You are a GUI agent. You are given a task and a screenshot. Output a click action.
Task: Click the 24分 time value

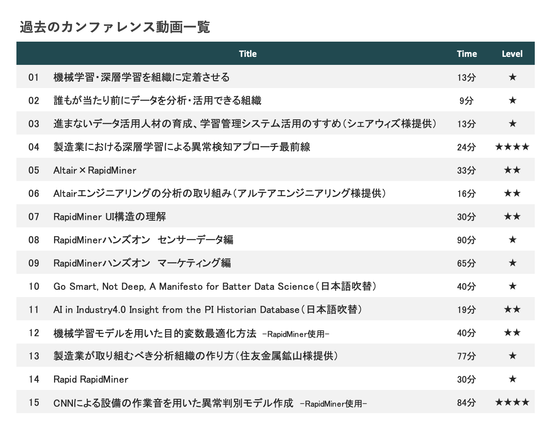pos(466,147)
